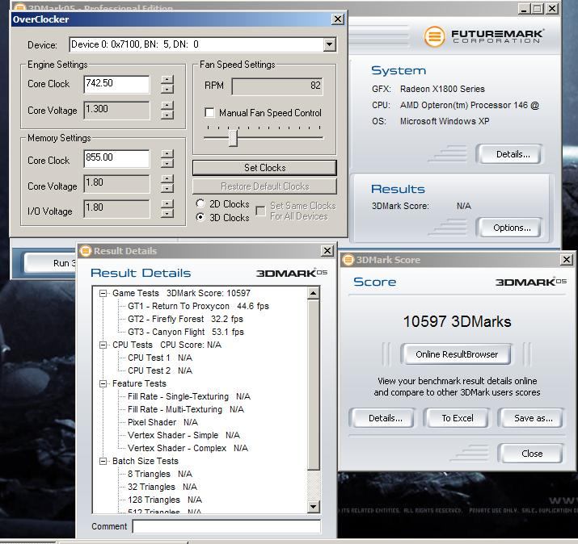This screenshot has height=544, width=578.
Task: Select the 128 Triangles row
Action: pos(165,500)
